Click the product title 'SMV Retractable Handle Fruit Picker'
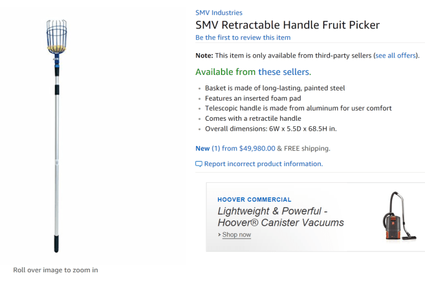Viewport: 425px width, 289px height. pyautogui.click(x=287, y=25)
